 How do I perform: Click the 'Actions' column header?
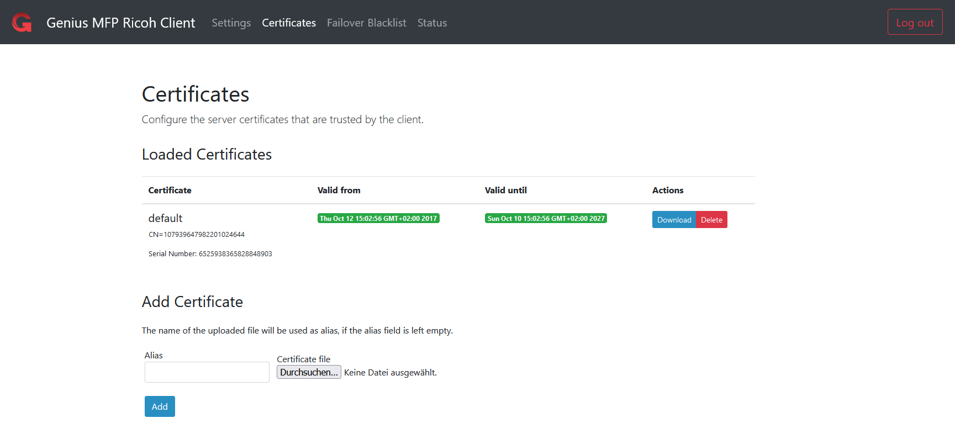coord(668,191)
